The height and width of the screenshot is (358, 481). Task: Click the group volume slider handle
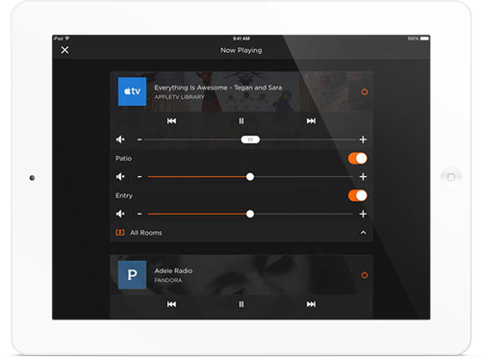point(250,140)
